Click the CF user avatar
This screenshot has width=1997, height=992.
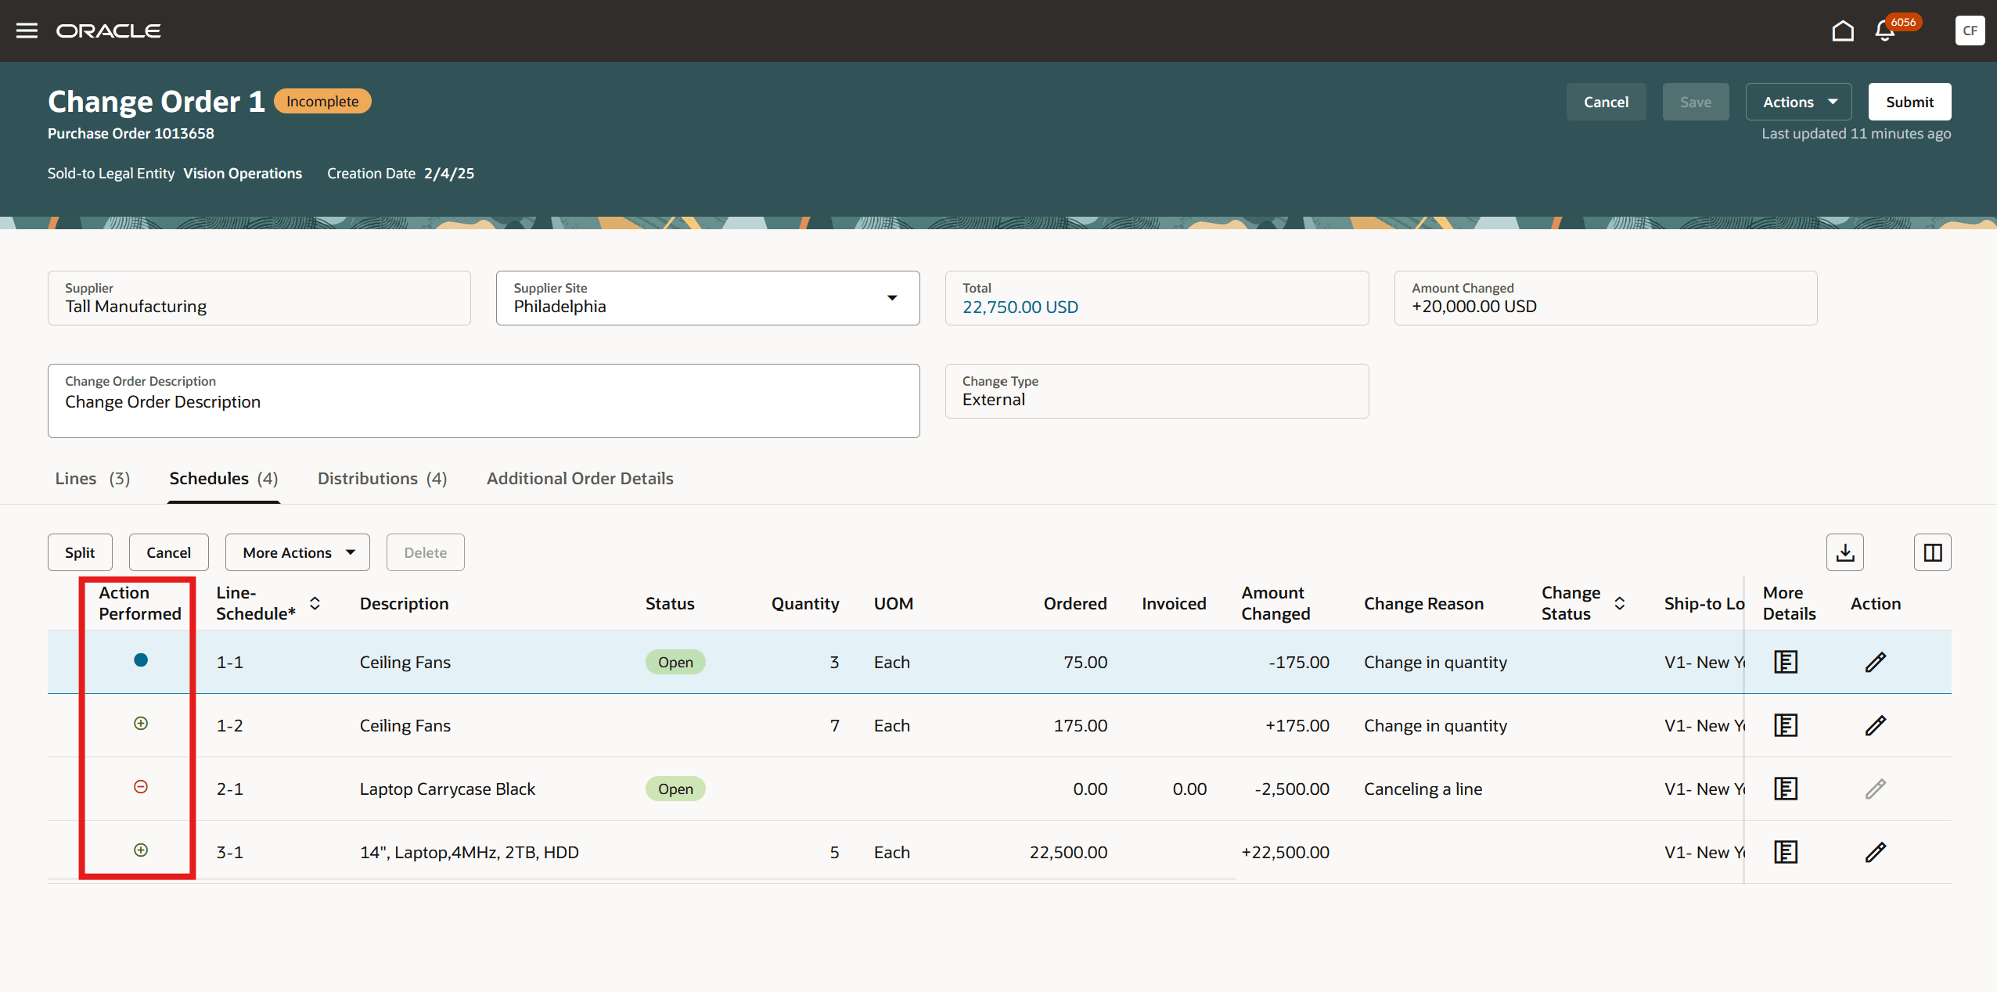[x=1969, y=31]
